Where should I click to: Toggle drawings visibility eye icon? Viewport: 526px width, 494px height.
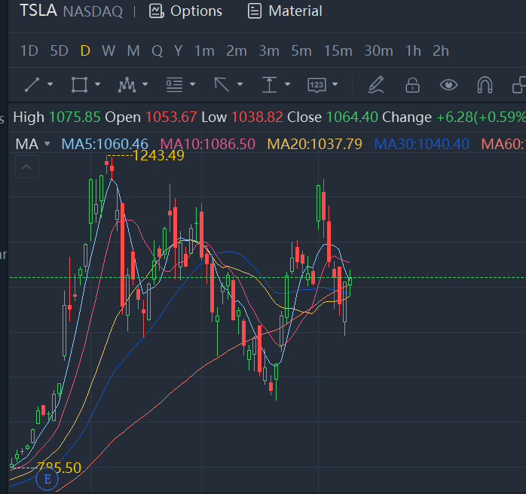pos(448,85)
